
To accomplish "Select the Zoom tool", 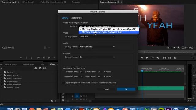I will (x=63, y=100).
